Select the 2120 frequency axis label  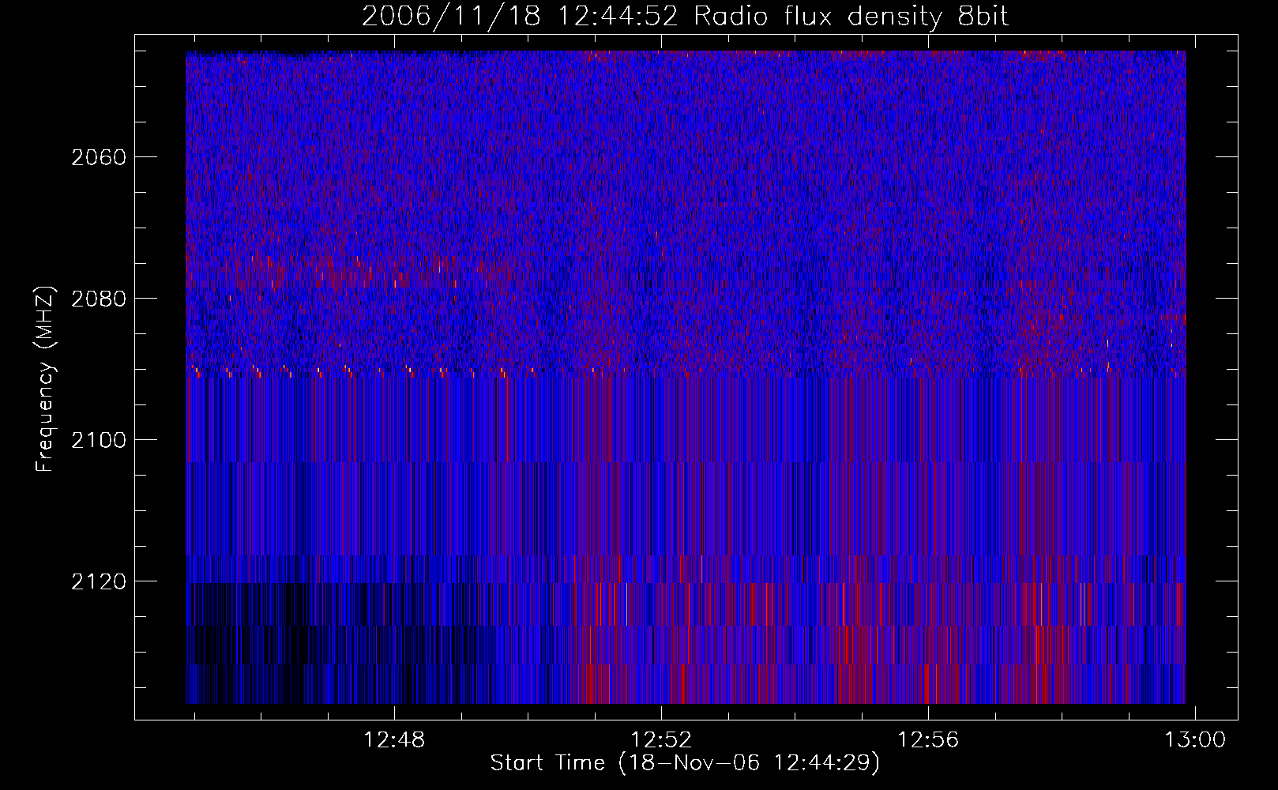click(x=98, y=581)
